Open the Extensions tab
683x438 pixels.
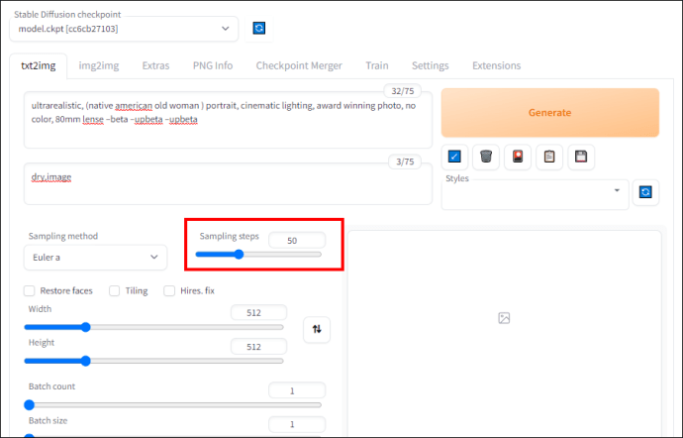[x=496, y=65]
